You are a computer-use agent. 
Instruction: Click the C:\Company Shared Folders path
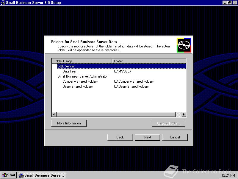click(x=134, y=81)
